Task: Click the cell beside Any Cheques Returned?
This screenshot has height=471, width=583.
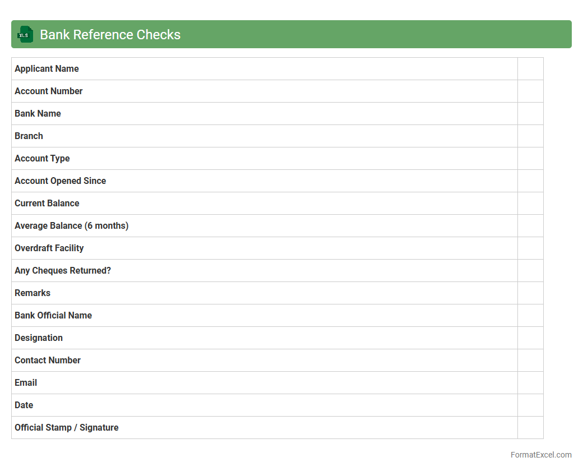Action: click(530, 270)
